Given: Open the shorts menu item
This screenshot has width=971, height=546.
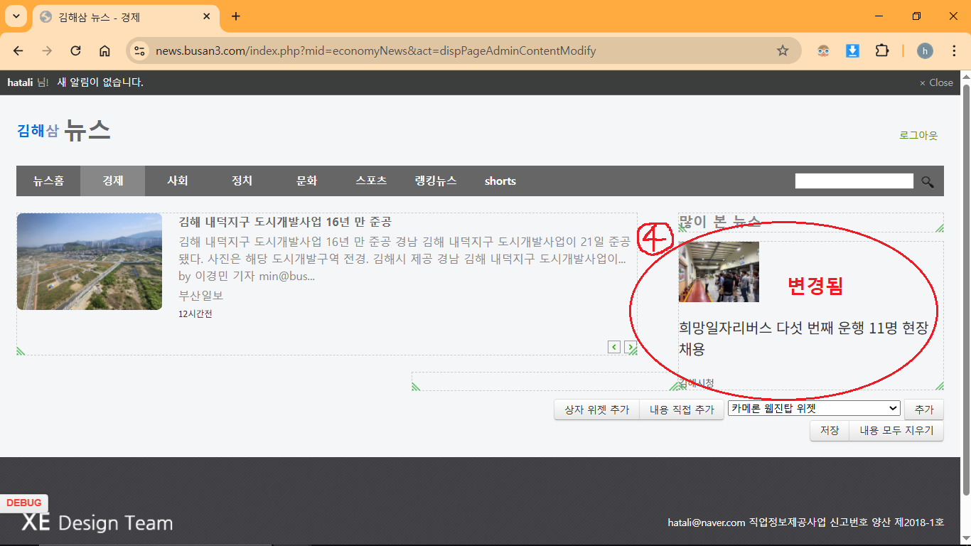Looking at the screenshot, I should click(x=500, y=181).
